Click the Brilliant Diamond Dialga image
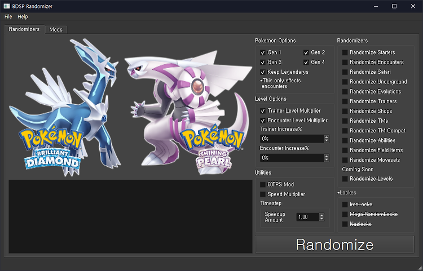Screen dimensions: 423x271 (65, 108)
